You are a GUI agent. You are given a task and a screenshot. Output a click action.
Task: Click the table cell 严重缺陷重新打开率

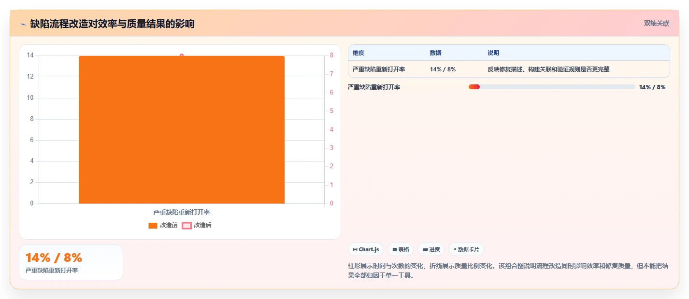[x=379, y=69]
